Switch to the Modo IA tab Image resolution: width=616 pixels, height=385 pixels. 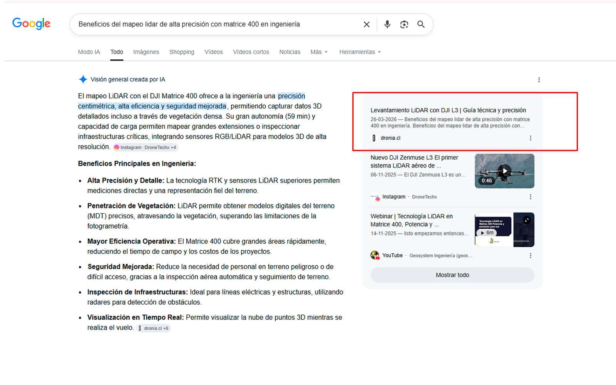pos(89,52)
